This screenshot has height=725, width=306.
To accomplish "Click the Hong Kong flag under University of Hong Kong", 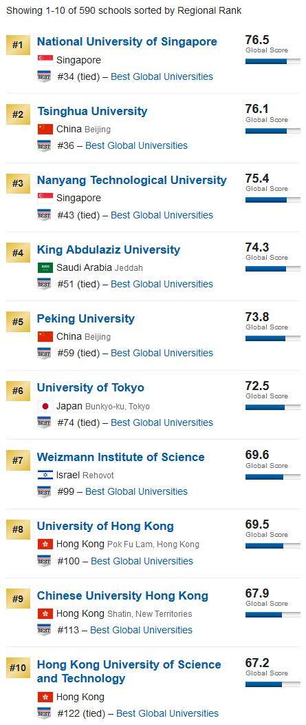I will click(x=45, y=544).
